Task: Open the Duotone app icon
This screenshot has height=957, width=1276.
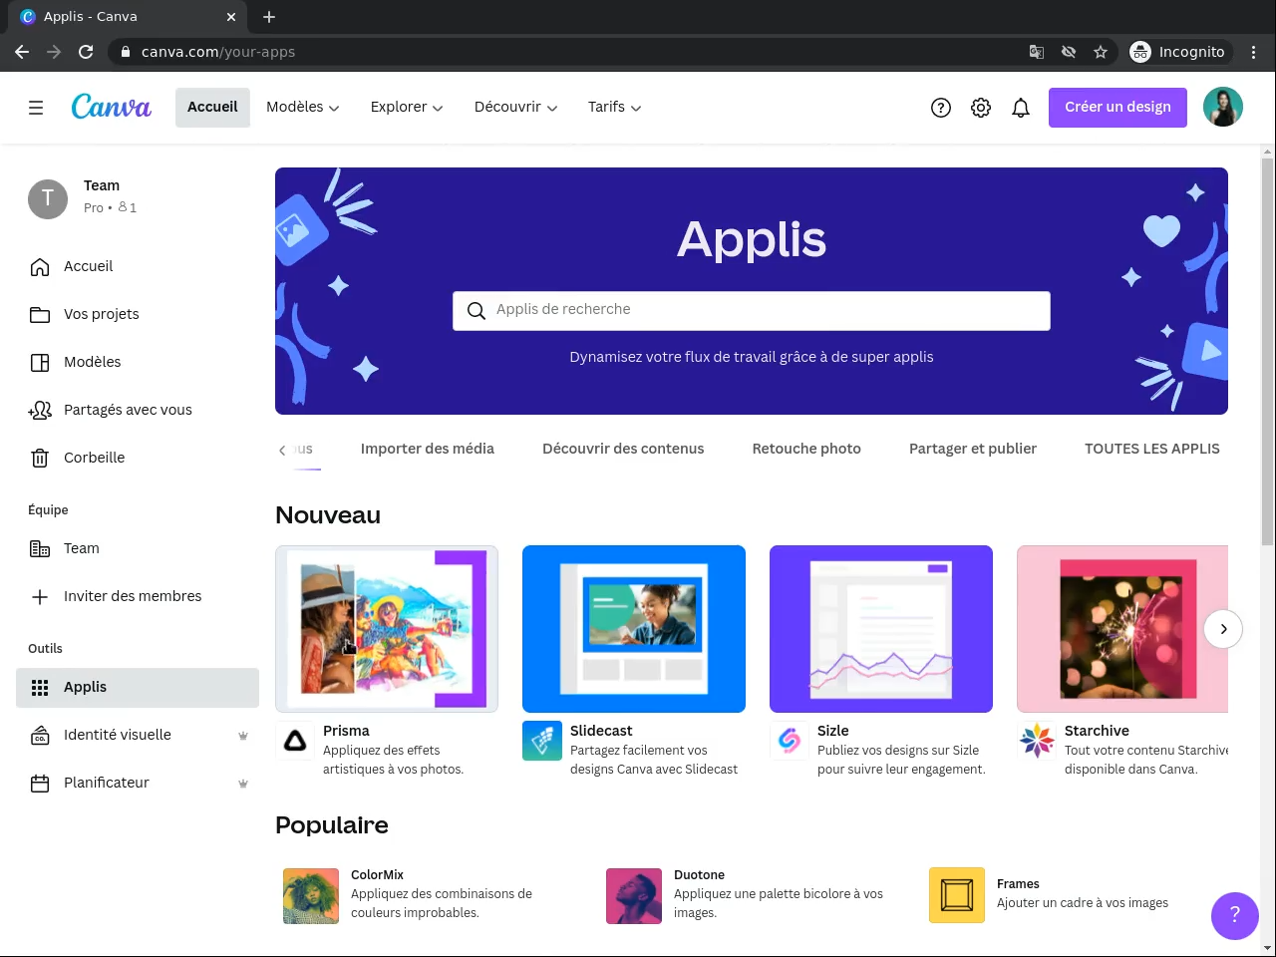Action: tap(634, 896)
